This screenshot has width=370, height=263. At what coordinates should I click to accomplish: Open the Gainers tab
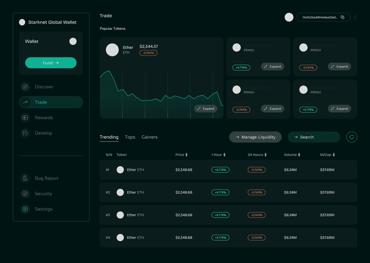(149, 137)
